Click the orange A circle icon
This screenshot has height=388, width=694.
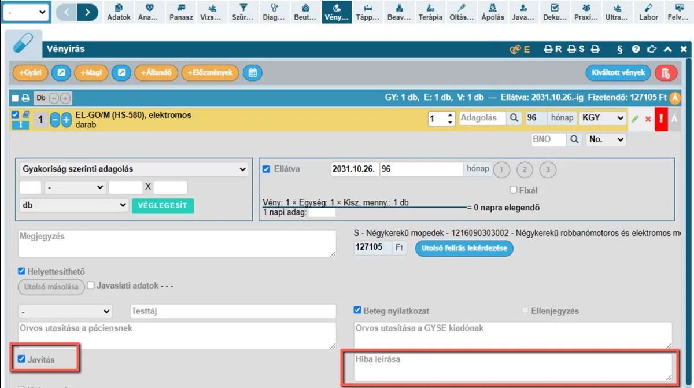tap(675, 98)
